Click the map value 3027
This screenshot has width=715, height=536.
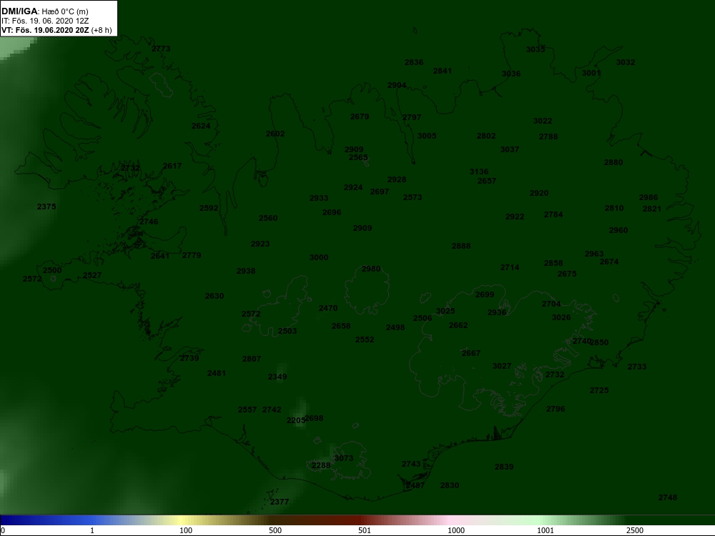point(502,367)
